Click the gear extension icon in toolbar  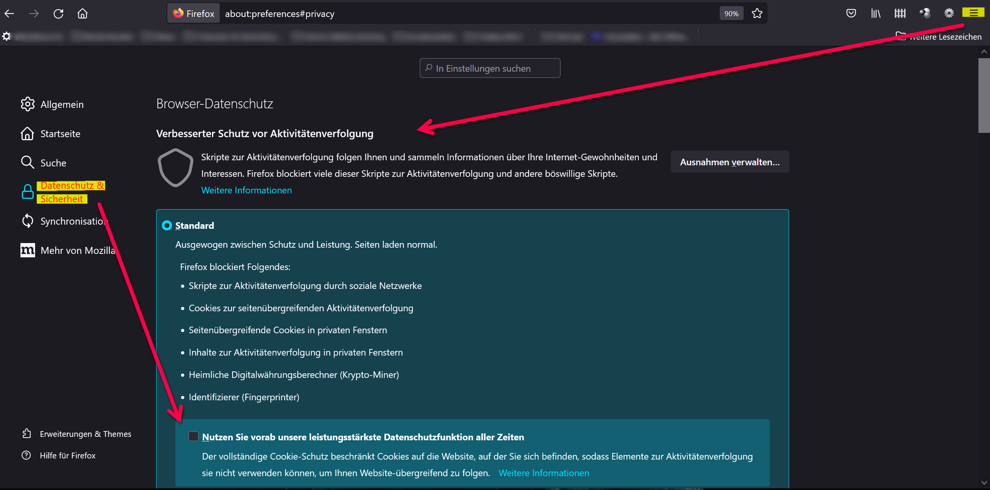point(949,13)
